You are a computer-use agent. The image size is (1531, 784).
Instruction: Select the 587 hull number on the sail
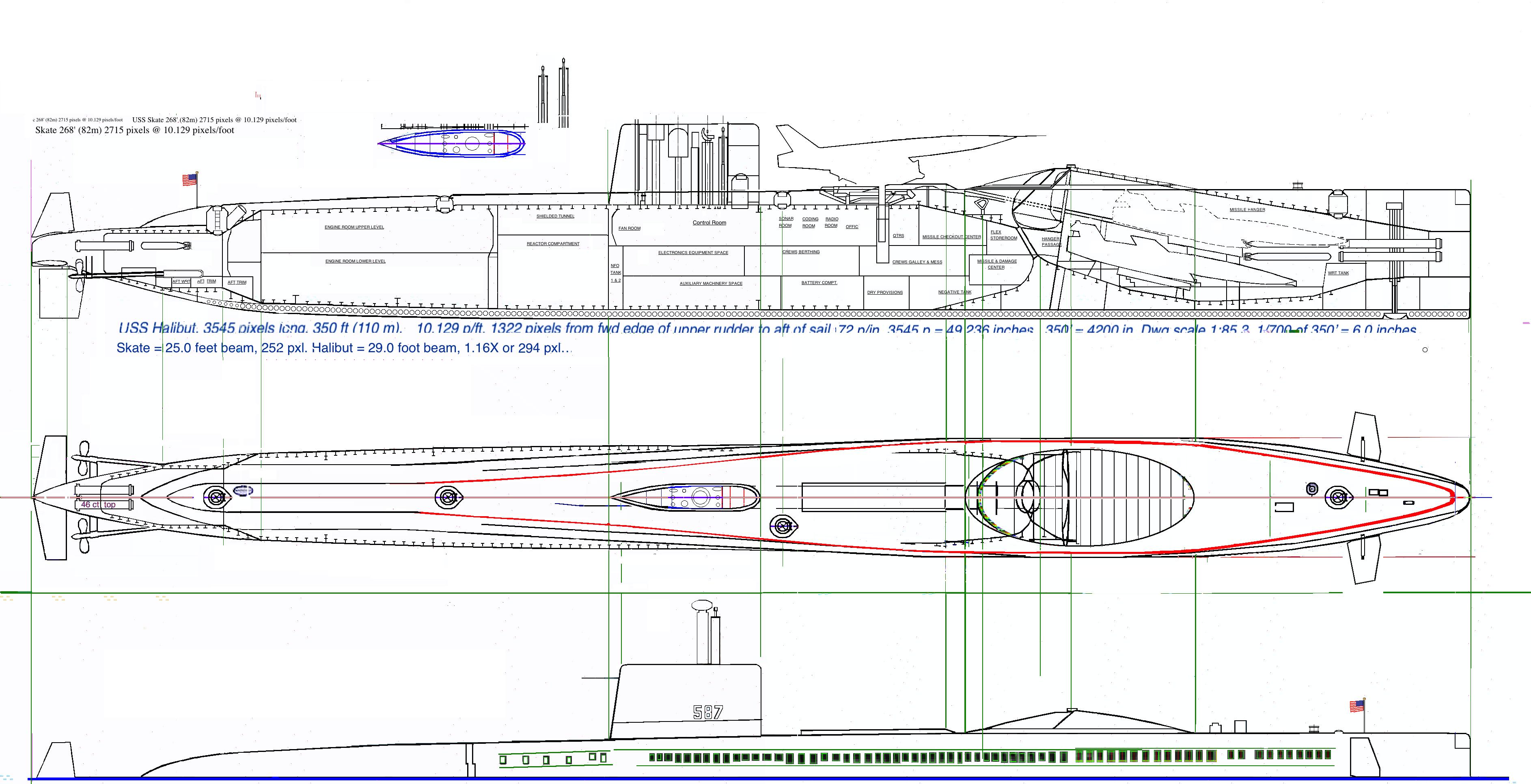pyautogui.click(x=708, y=712)
